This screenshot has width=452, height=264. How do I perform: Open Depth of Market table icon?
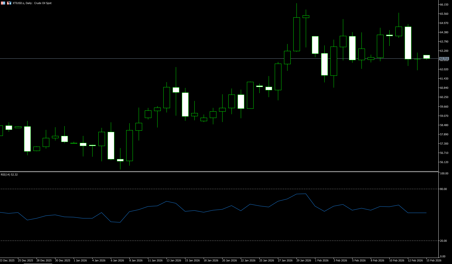[3, 3]
